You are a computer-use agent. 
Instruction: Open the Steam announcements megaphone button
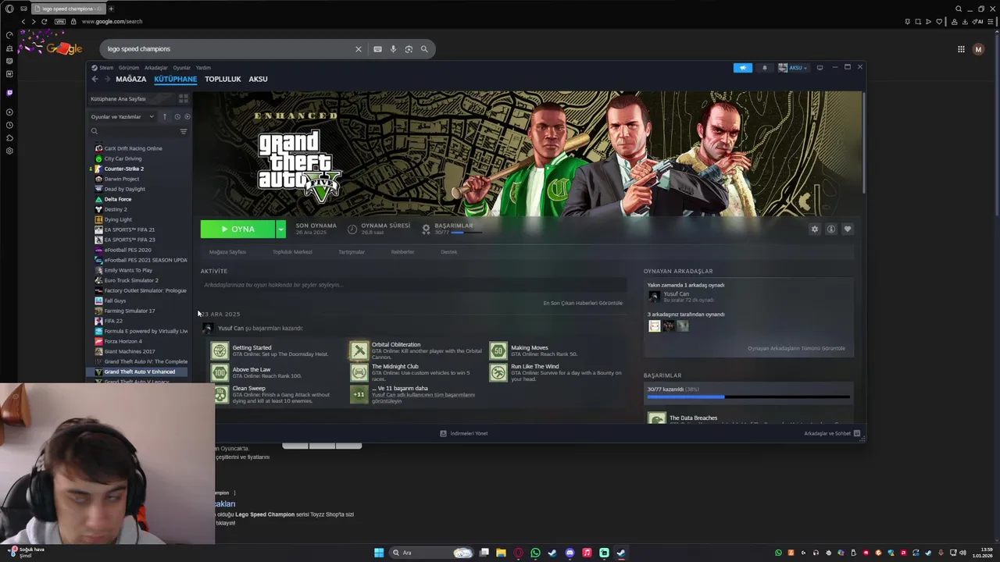pos(742,68)
